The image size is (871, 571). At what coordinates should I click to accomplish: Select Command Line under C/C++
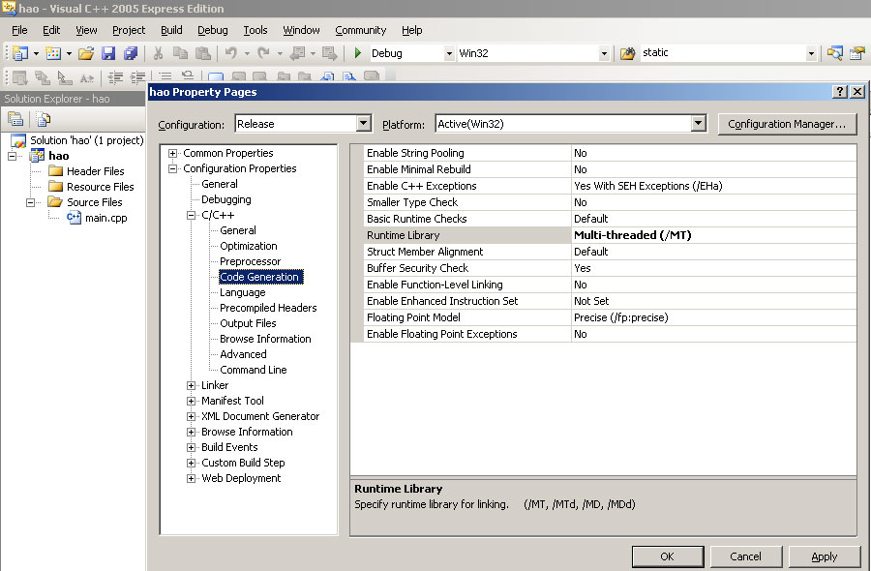click(254, 370)
